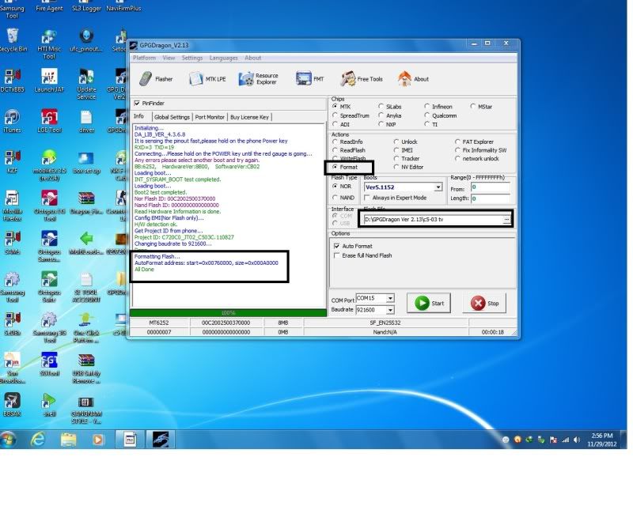This screenshot has width=633, height=506.
Task: Open the Buy License Key tab
Action: [249, 117]
